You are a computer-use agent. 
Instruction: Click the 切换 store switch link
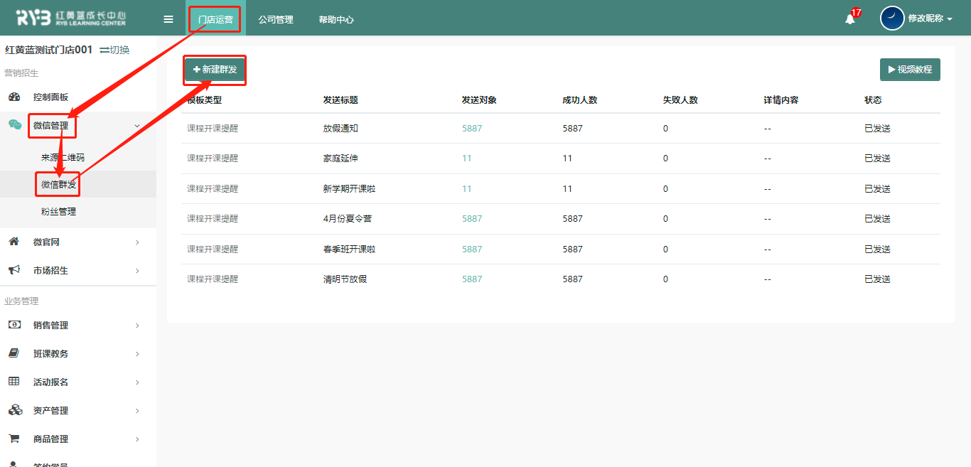coord(114,50)
